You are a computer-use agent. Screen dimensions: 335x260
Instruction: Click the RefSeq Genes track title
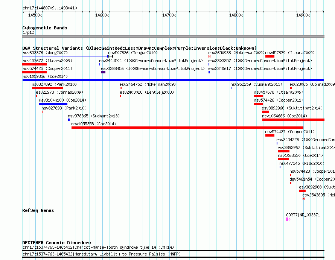[38, 210]
